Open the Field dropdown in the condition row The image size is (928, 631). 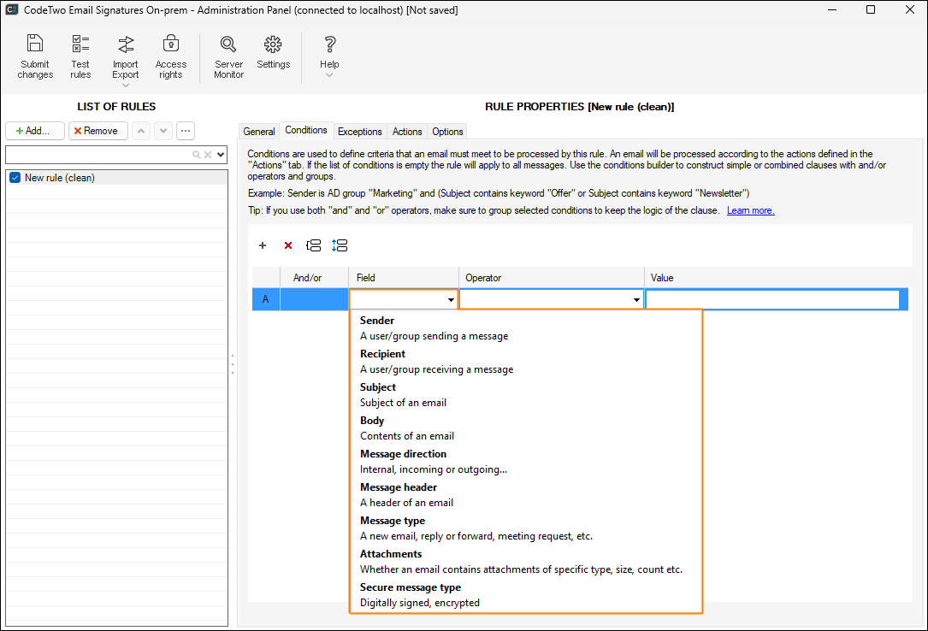451,299
